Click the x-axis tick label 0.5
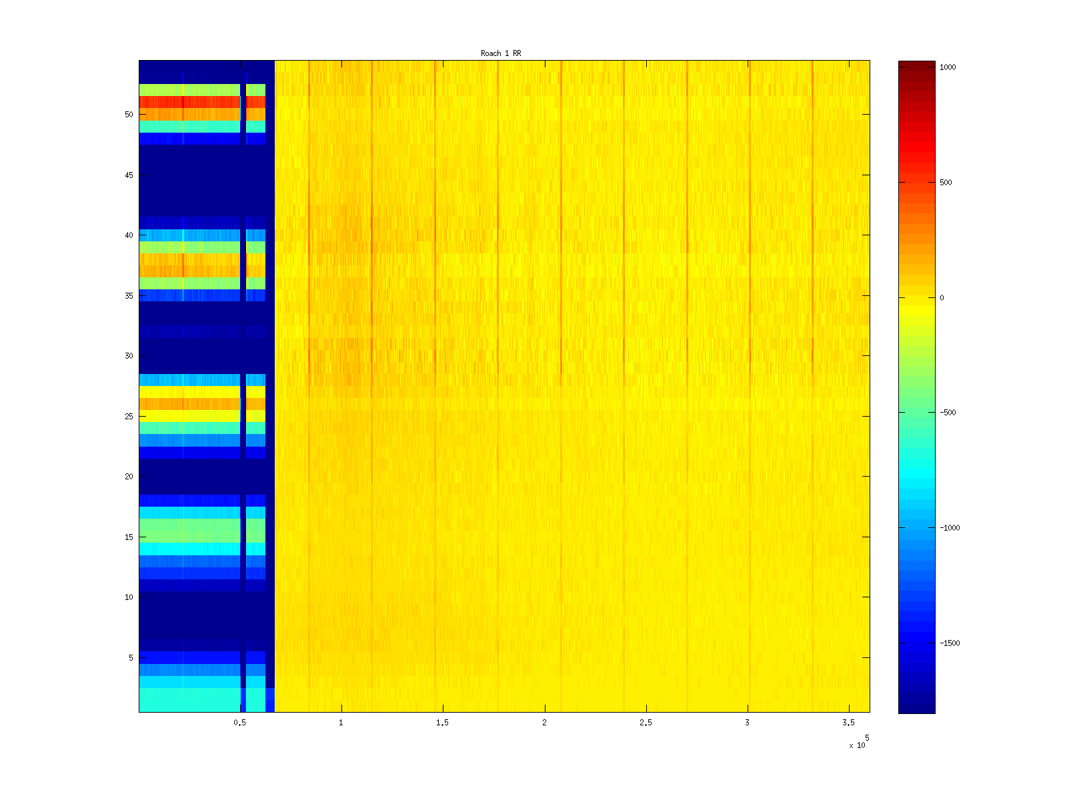The image size is (1067, 800). pos(240,723)
